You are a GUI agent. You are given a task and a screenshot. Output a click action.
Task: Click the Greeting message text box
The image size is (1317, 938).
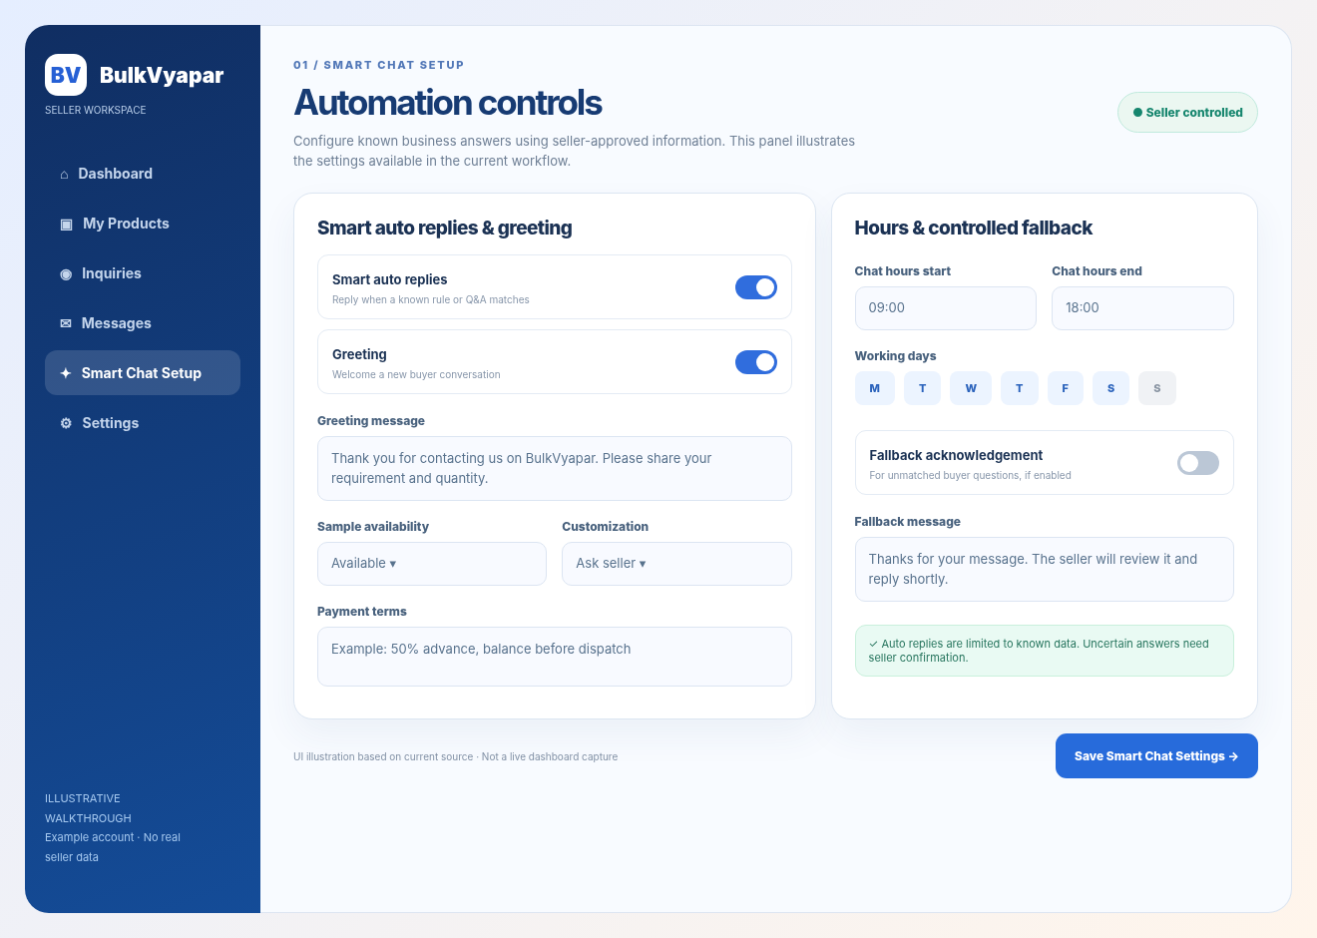555,469
